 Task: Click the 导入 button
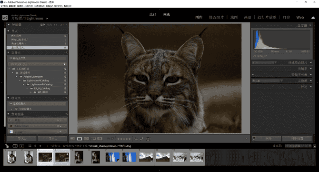(22, 139)
